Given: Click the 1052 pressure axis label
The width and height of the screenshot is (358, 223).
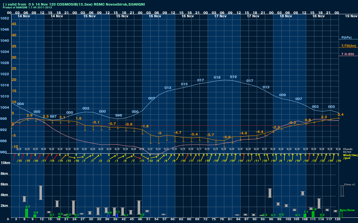Looking at the screenshot, I should (4, 18).
